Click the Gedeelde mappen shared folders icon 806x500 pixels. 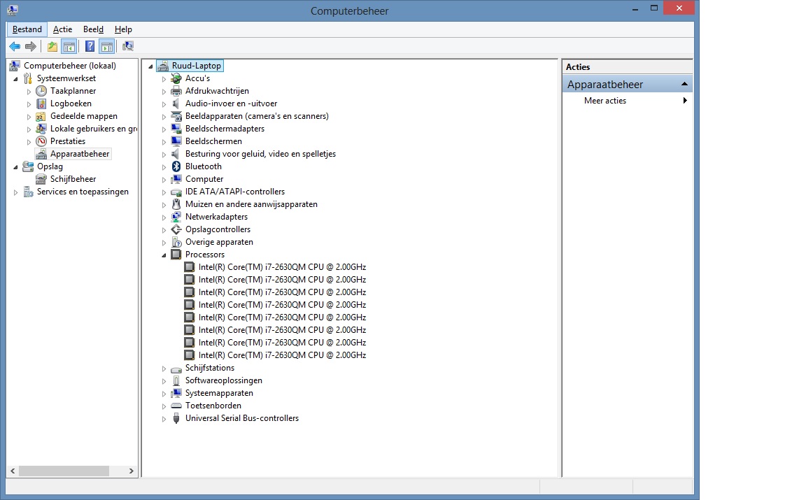(41, 116)
